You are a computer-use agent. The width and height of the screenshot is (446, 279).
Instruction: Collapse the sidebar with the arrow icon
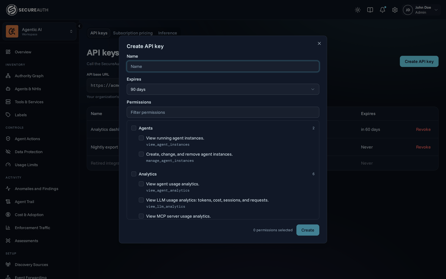tap(79, 26)
